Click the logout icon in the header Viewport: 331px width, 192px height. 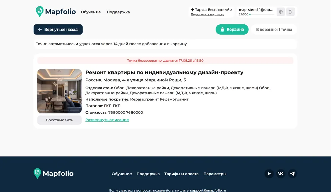click(x=291, y=12)
